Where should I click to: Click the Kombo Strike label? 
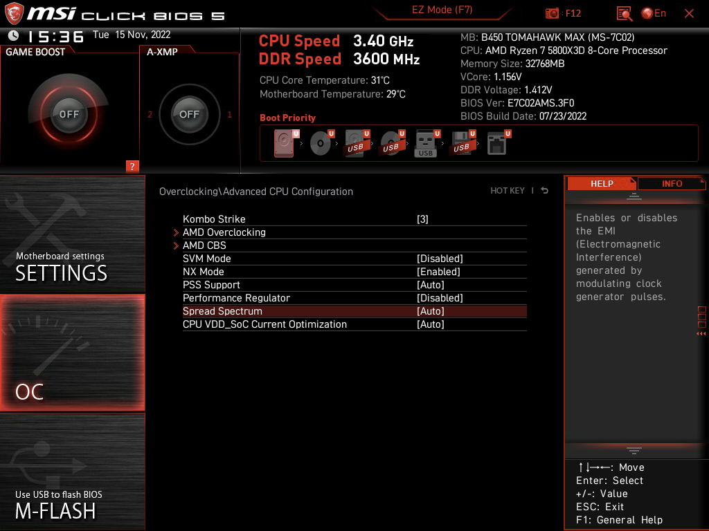tap(214, 219)
